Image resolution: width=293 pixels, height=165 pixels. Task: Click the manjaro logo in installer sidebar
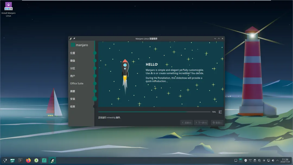tap(79, 45)
